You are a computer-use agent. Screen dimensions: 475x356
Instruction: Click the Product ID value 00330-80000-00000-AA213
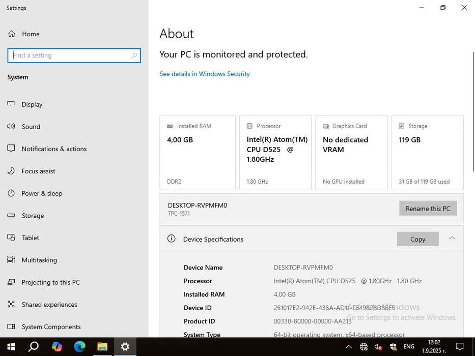[313, 321]
